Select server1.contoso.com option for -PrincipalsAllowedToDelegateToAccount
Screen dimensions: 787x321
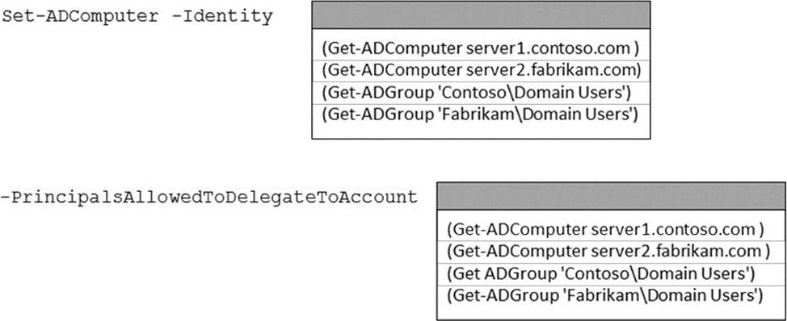[612, 230]
